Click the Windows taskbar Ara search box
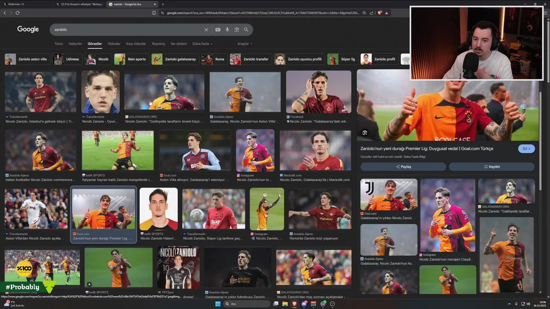This screenshot has width=550, height=309. [x=247, y=304]
